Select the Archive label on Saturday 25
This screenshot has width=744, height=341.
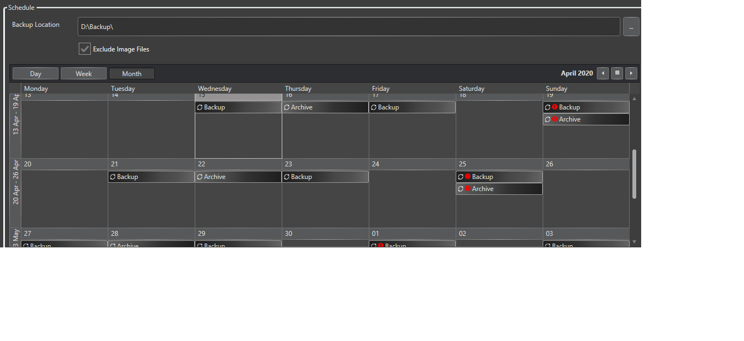coord(483,189)
